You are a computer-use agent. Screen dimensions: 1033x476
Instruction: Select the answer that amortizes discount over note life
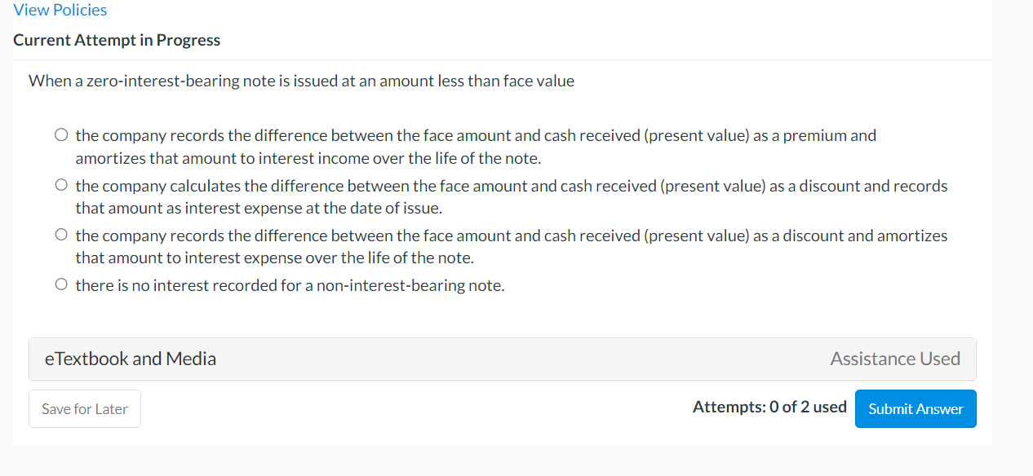pyautogui.click(x=61, y=234)
